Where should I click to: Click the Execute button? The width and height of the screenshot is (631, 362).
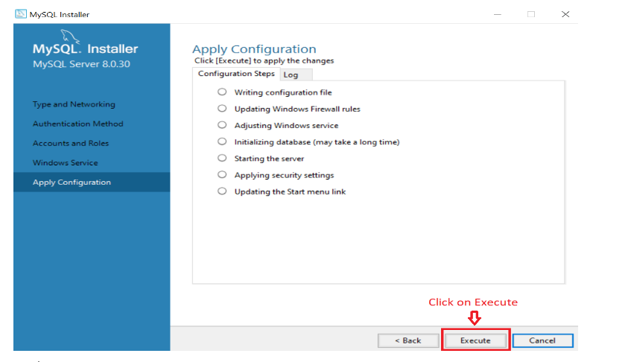tap(475, 340)
